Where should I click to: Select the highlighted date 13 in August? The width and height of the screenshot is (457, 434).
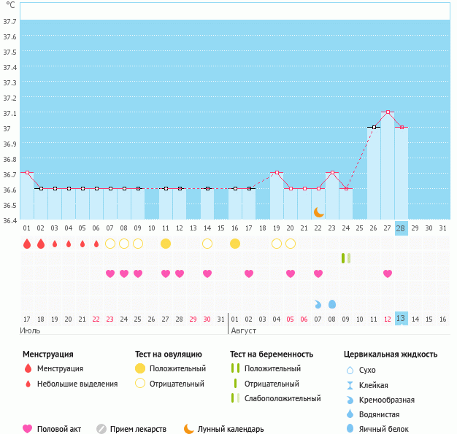point(401,319)
